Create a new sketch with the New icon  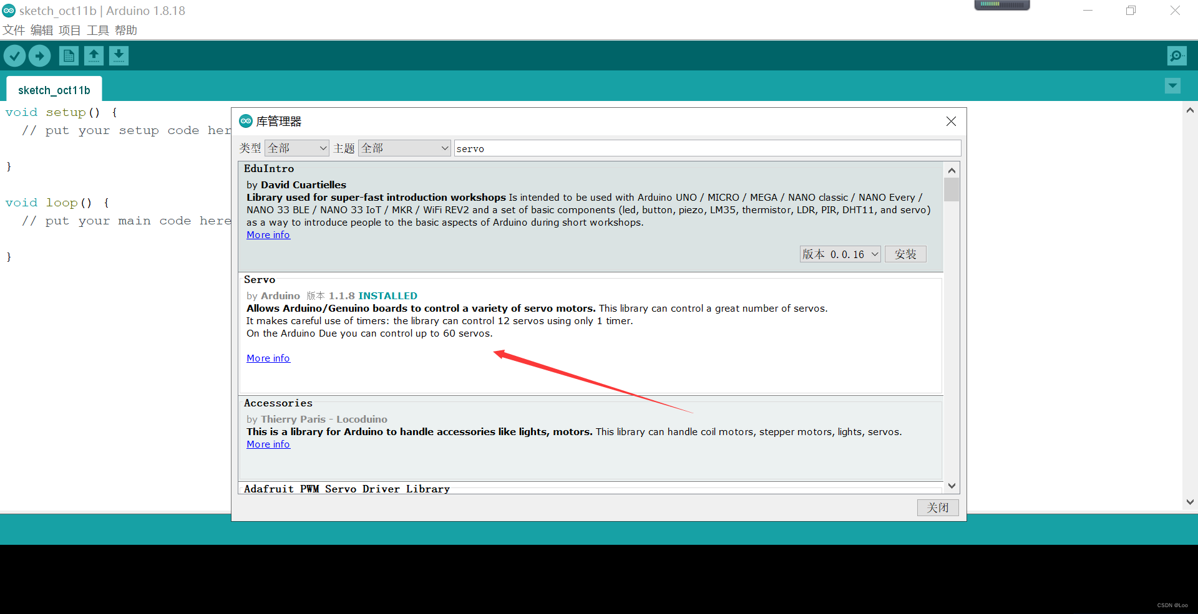[69, 56]
